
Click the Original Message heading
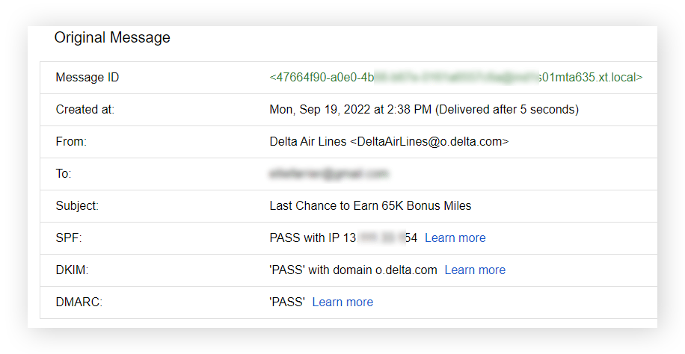(x=112, y=37)
